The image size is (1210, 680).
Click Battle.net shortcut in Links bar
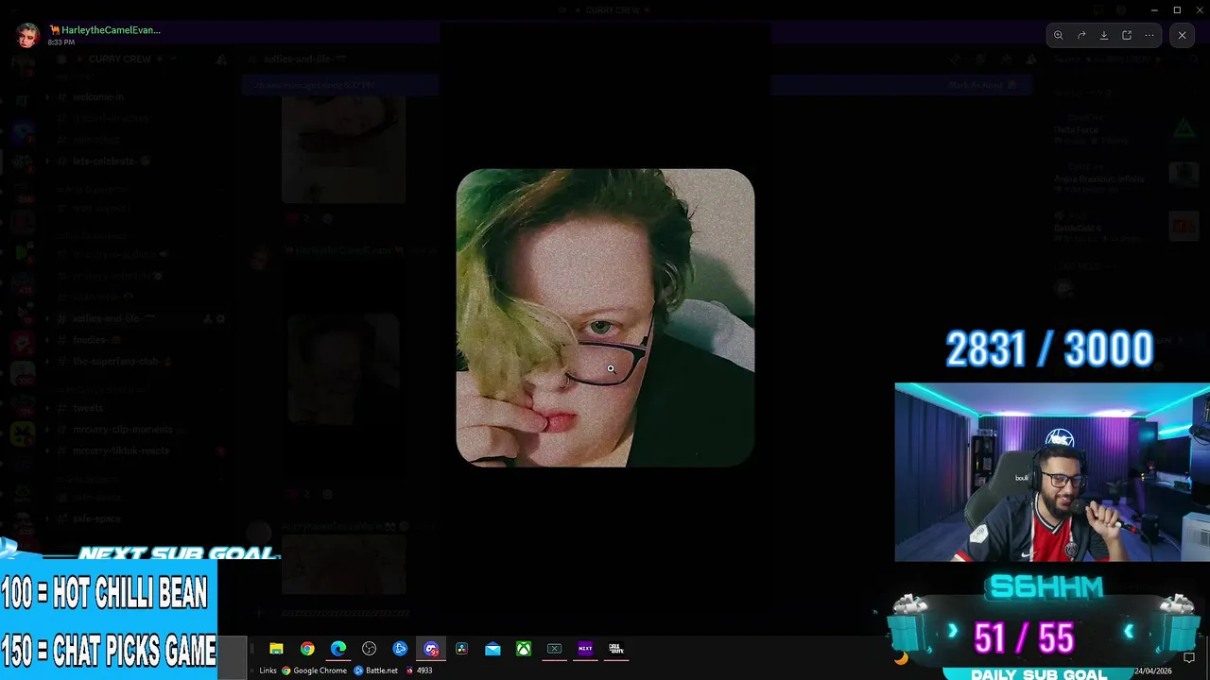[376, 671]
